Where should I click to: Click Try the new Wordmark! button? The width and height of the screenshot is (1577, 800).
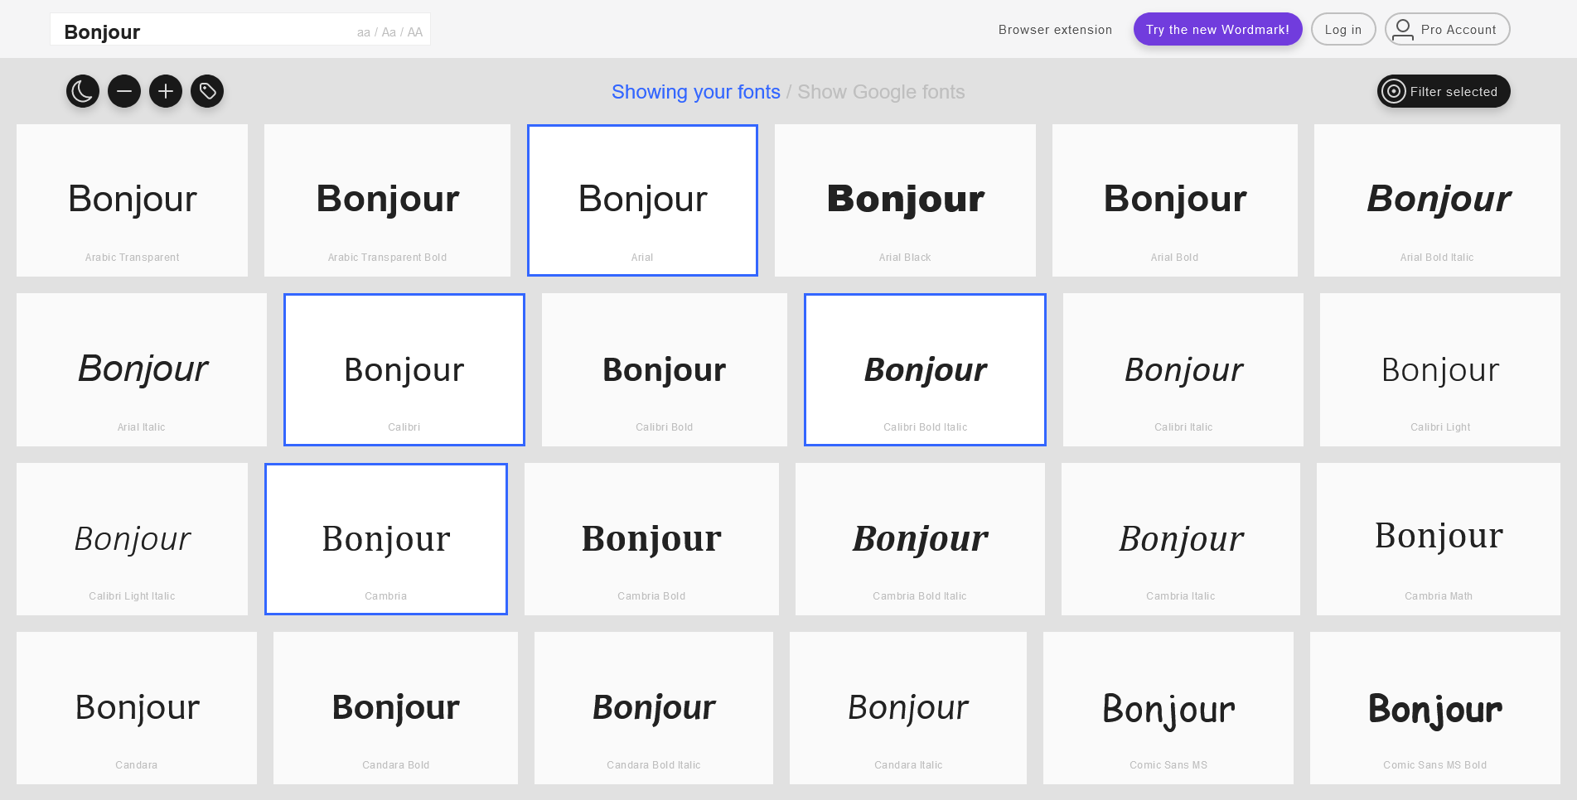coord(1217,29)
